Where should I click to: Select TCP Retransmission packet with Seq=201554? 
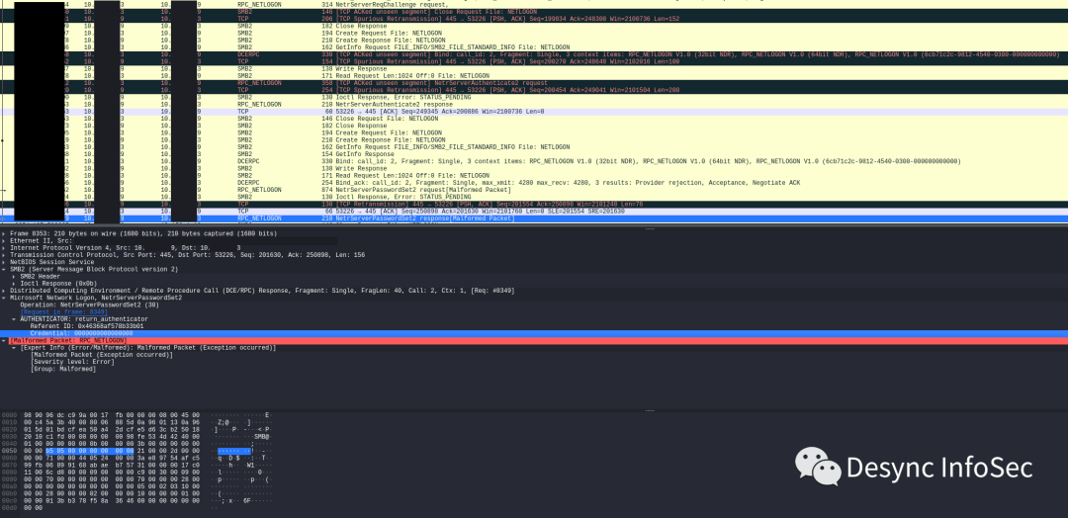coord(534,205)
